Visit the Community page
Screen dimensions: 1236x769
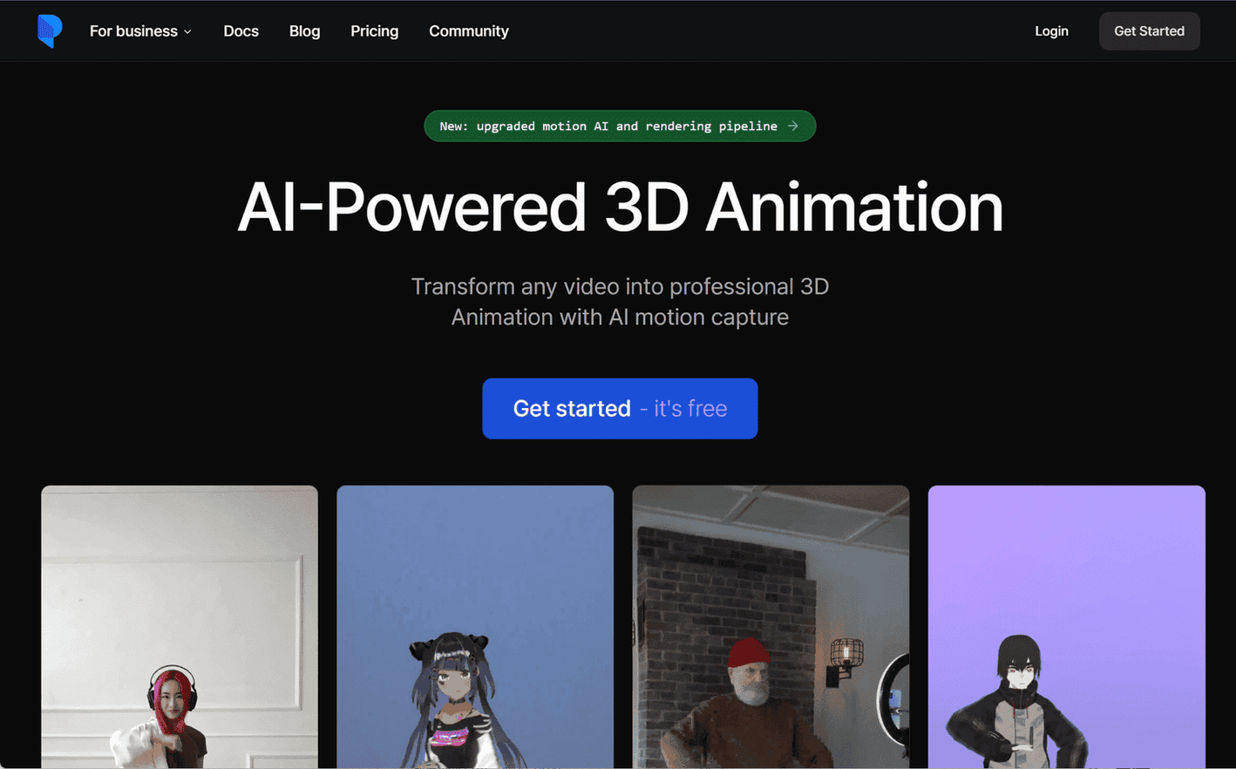point(468,31)
